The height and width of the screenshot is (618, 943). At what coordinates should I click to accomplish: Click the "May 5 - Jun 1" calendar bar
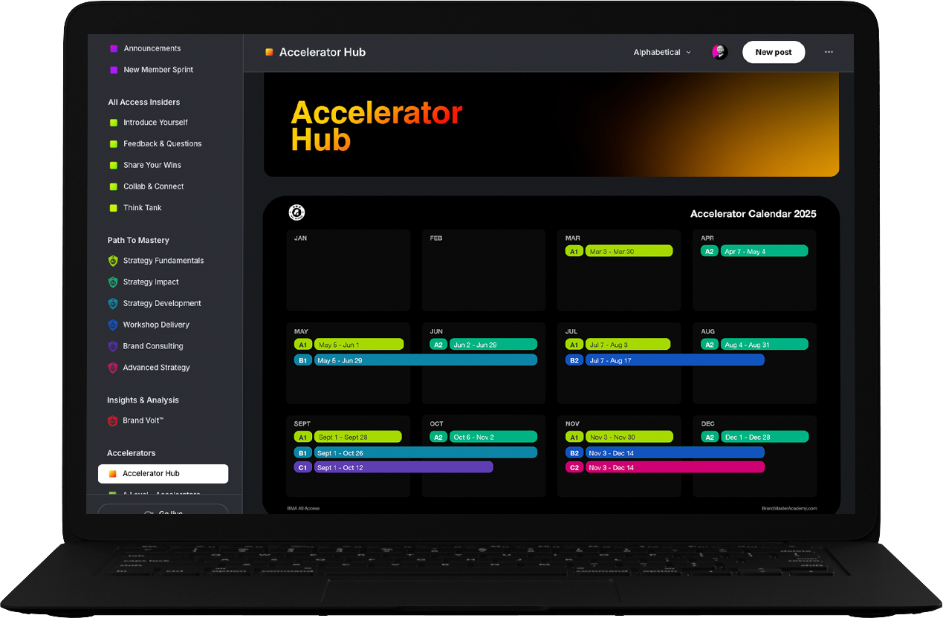click(359, 344)
